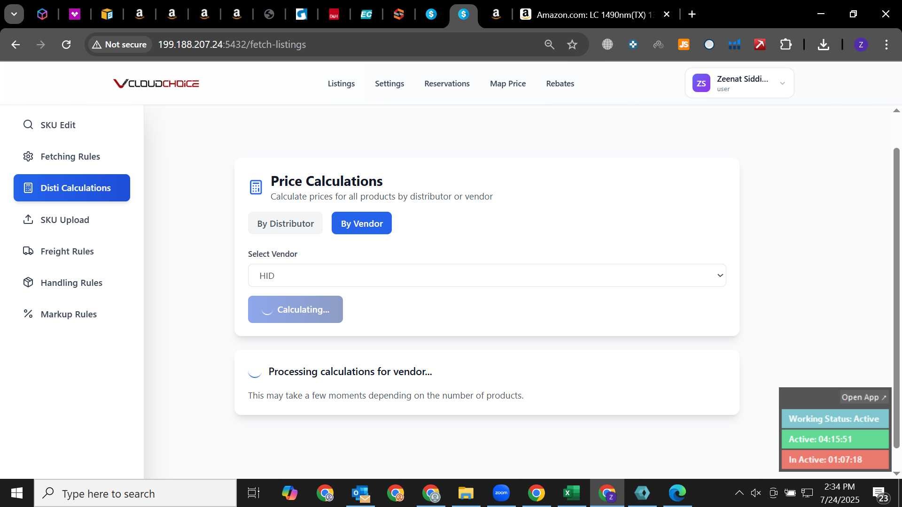Close the Amazon.com LC 1490nm tab
The height and width of the screenshot is (507, 902).
pyautogui.click(x=666, y=14)
